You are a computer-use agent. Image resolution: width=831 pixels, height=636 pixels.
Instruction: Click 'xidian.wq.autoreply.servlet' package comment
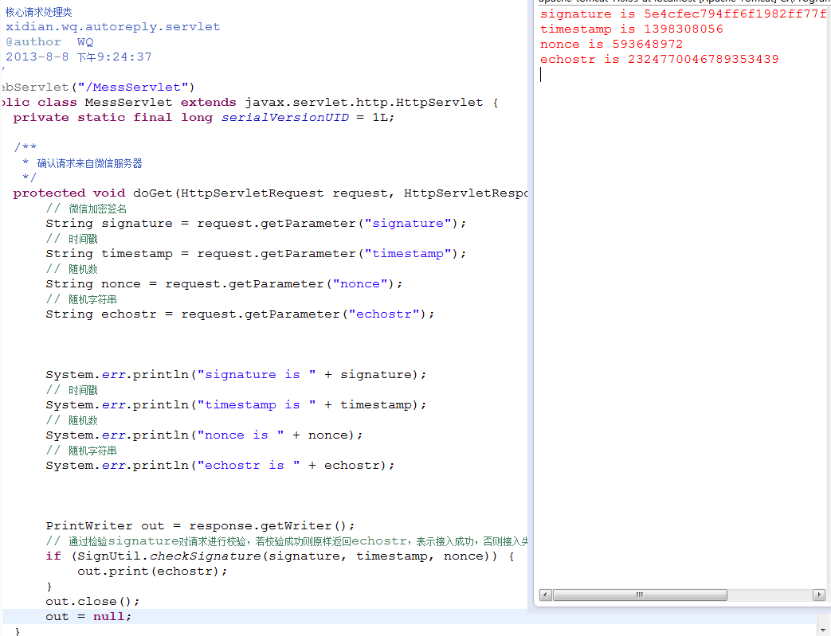pyautogui.click(x=113, y=26)
